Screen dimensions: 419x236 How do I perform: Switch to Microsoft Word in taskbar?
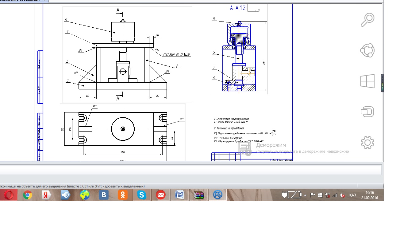180,195
